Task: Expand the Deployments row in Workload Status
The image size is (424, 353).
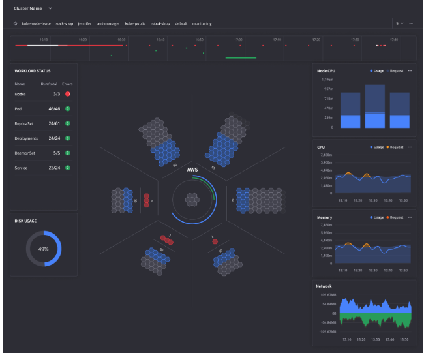Action: coord(44,138)
